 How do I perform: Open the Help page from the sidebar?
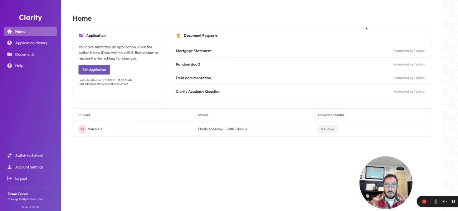tap(19, 66)
